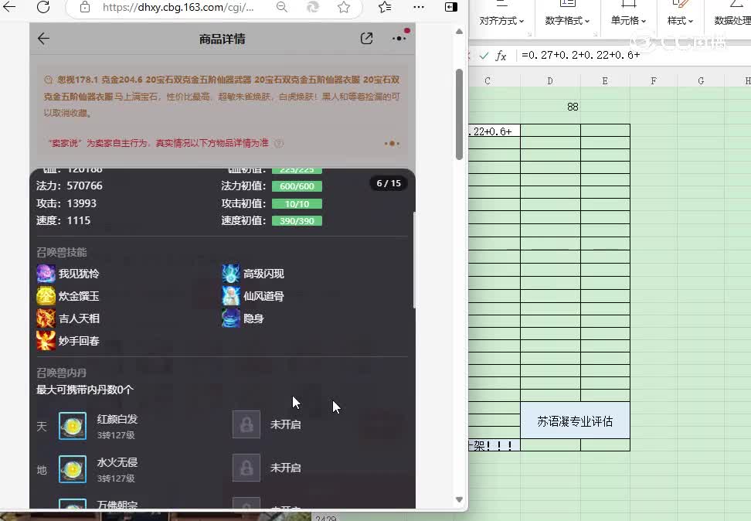Screen dimensions: 751x521
Task: Open 单元格 dropdown in ribbon
Action: point(628,21)
